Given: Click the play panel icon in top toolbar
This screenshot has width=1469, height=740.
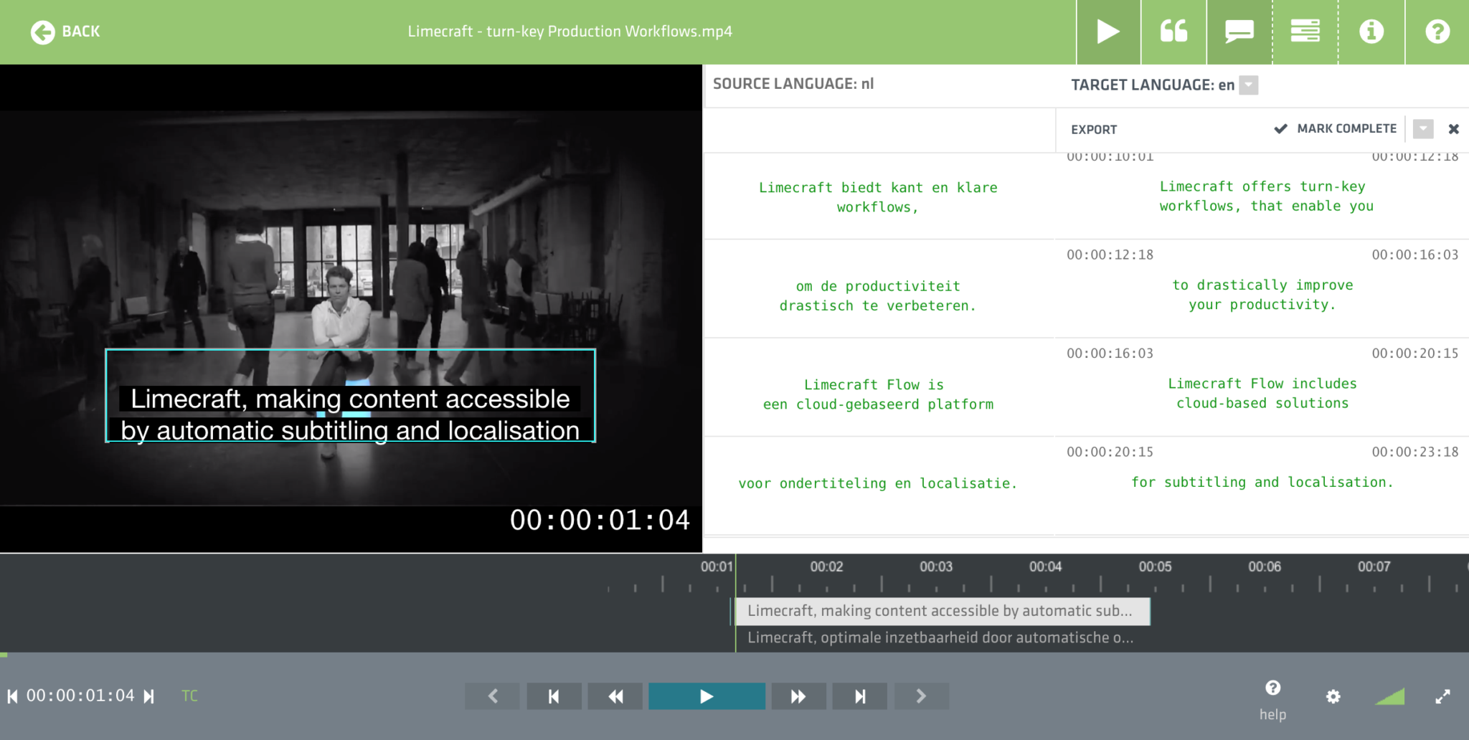Looking at the screenshot, I should [1108, 32].
